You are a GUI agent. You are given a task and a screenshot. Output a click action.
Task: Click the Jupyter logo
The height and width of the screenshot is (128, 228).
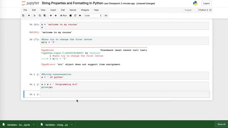(x=30, y=3)
